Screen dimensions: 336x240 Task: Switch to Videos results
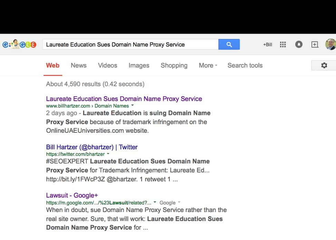click(x=108, y=65)
